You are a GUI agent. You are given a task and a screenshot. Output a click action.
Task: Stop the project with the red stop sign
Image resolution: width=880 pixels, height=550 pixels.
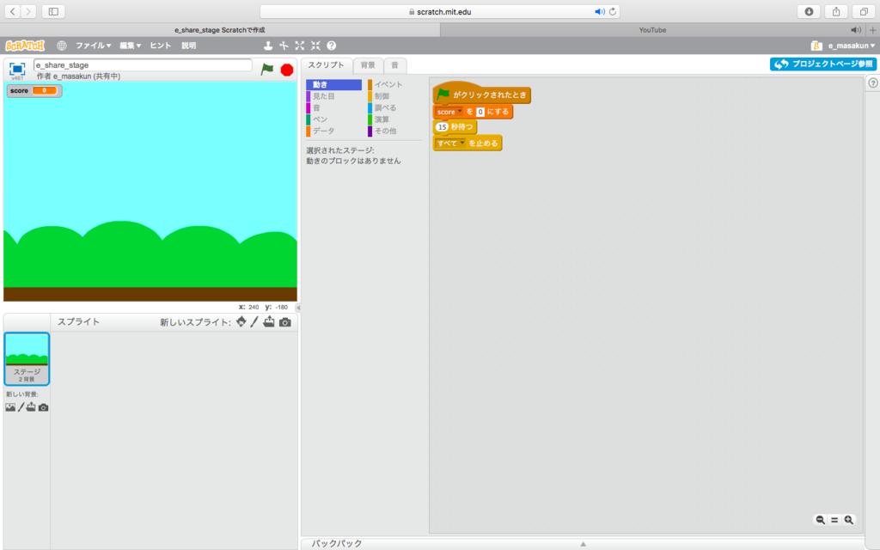tap(287, 70)
